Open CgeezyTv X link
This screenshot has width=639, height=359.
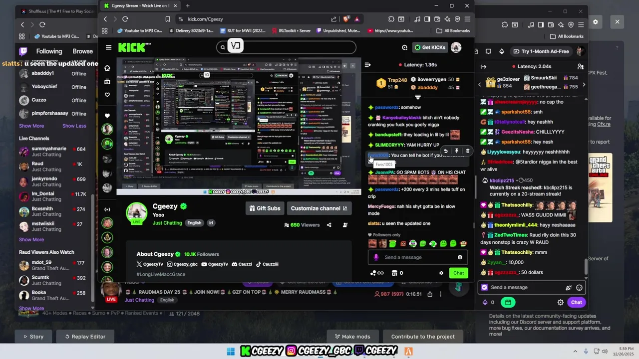click(150, 264)
